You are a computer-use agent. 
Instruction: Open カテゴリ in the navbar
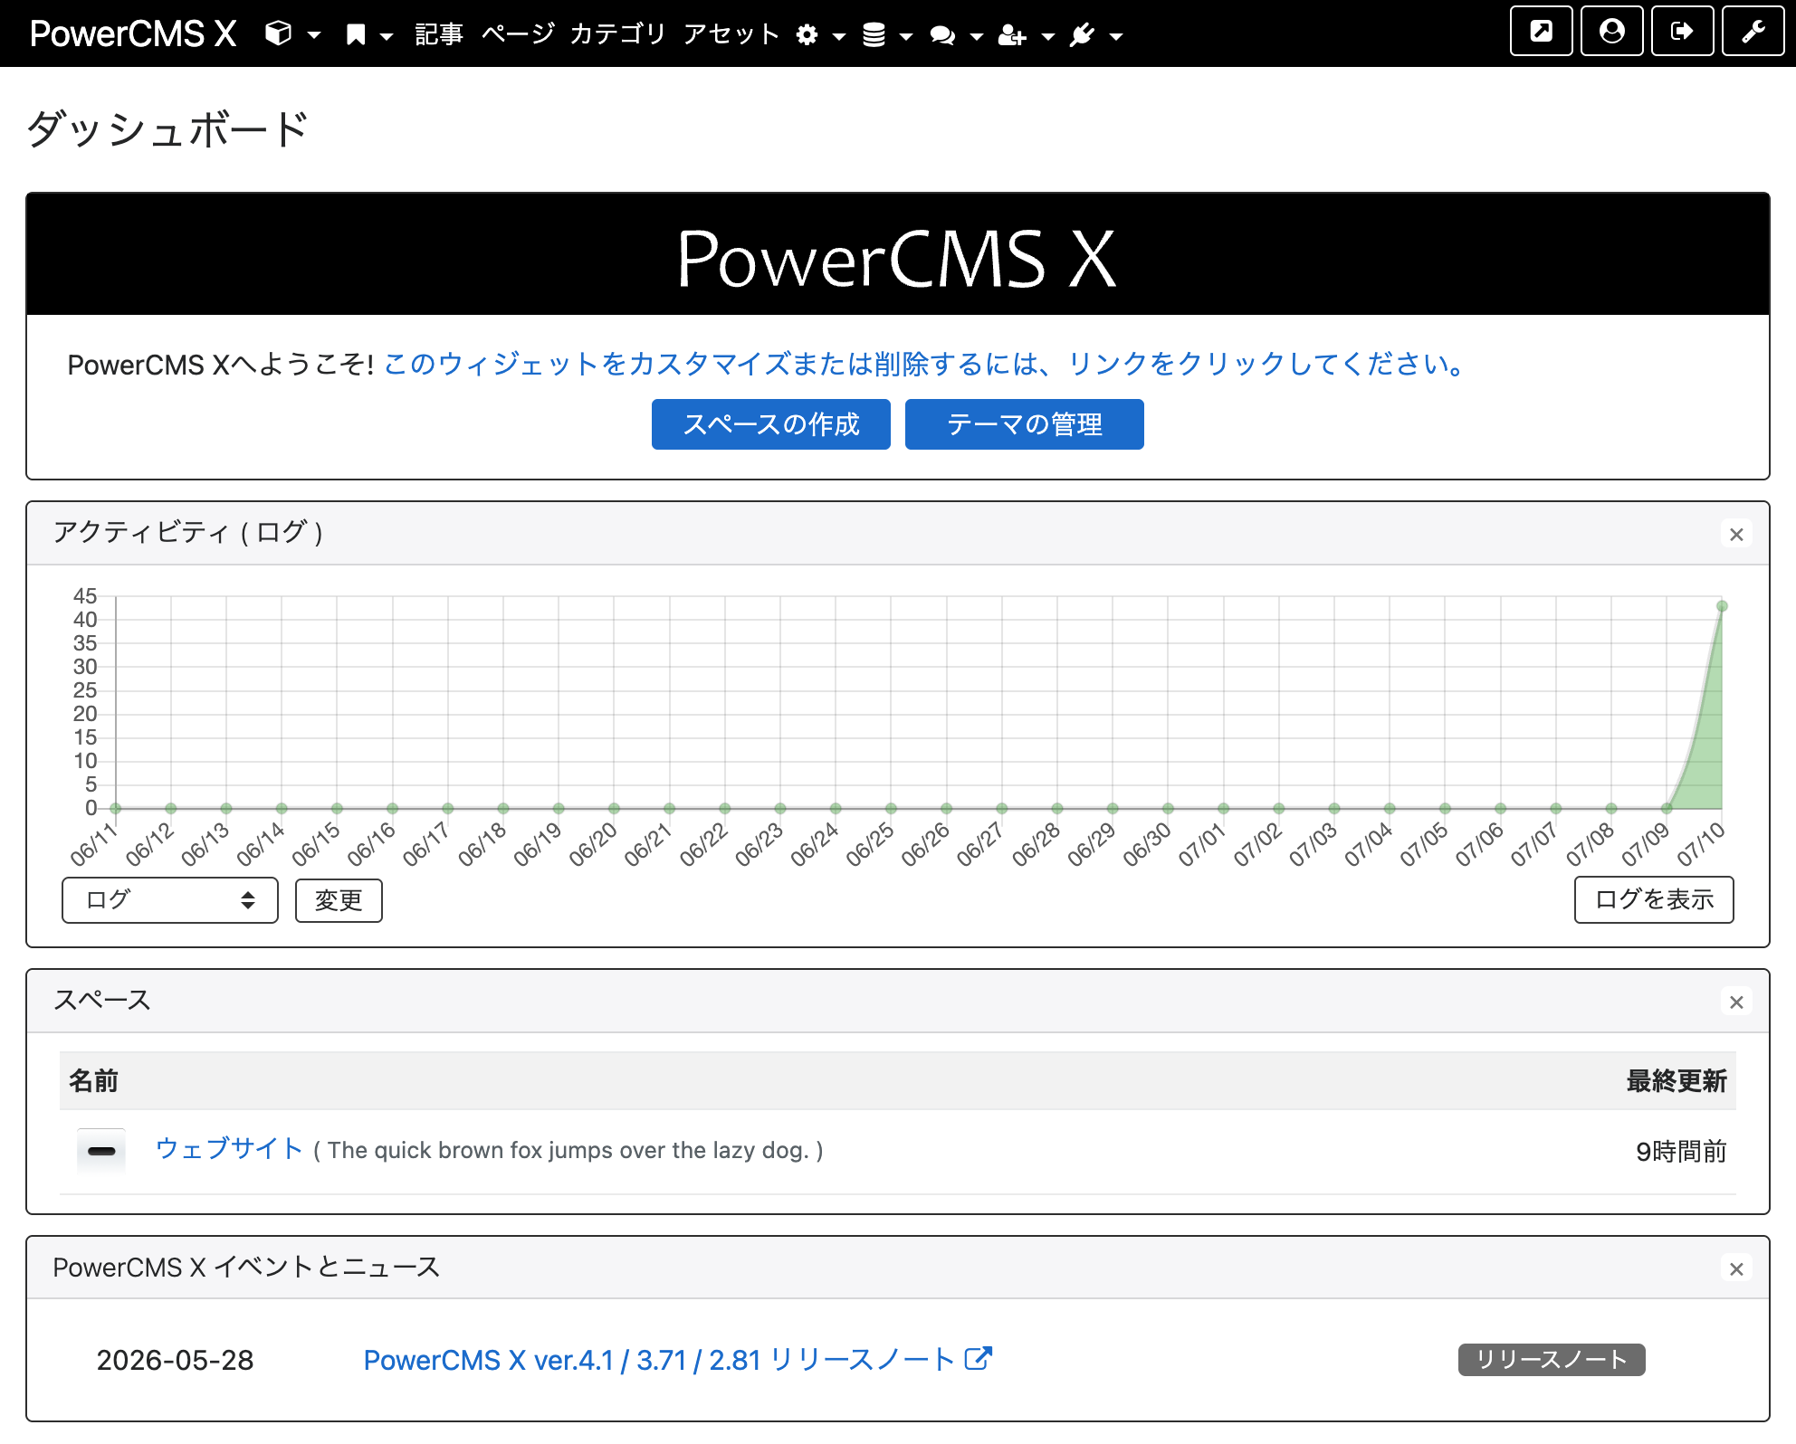point(618,34)
